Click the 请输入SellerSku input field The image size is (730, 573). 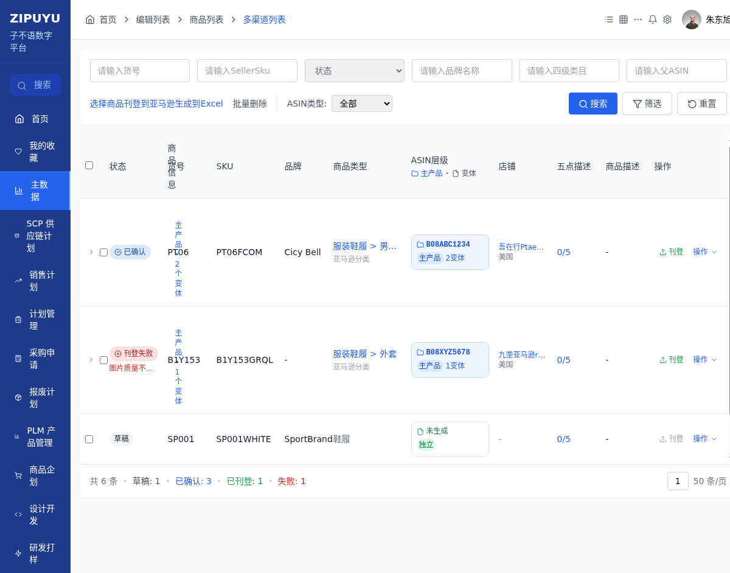[247, 71]
